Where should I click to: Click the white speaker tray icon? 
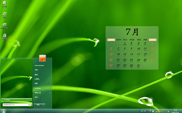169,111
